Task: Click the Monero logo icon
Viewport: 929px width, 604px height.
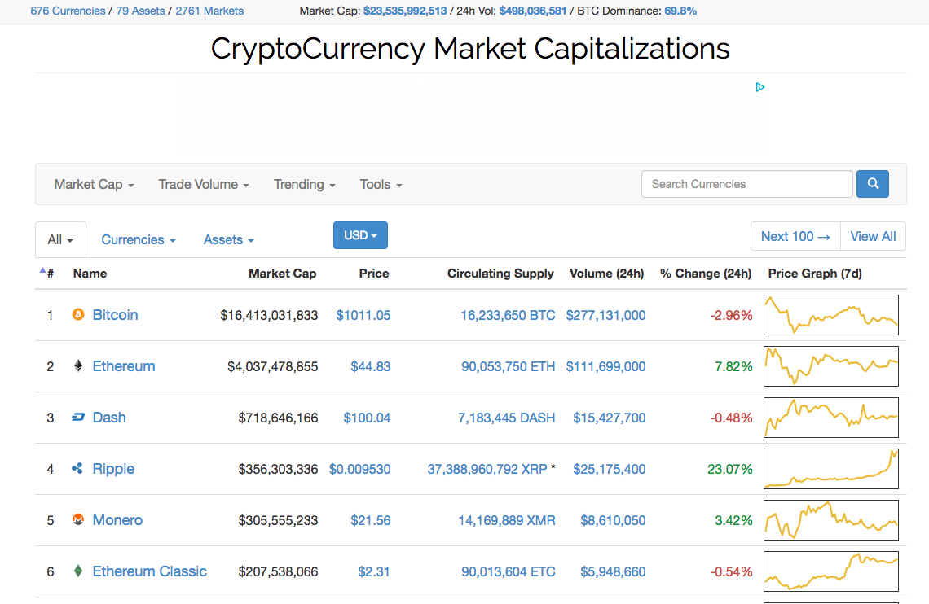Action: pyautogui.click(x=78, y=519)
